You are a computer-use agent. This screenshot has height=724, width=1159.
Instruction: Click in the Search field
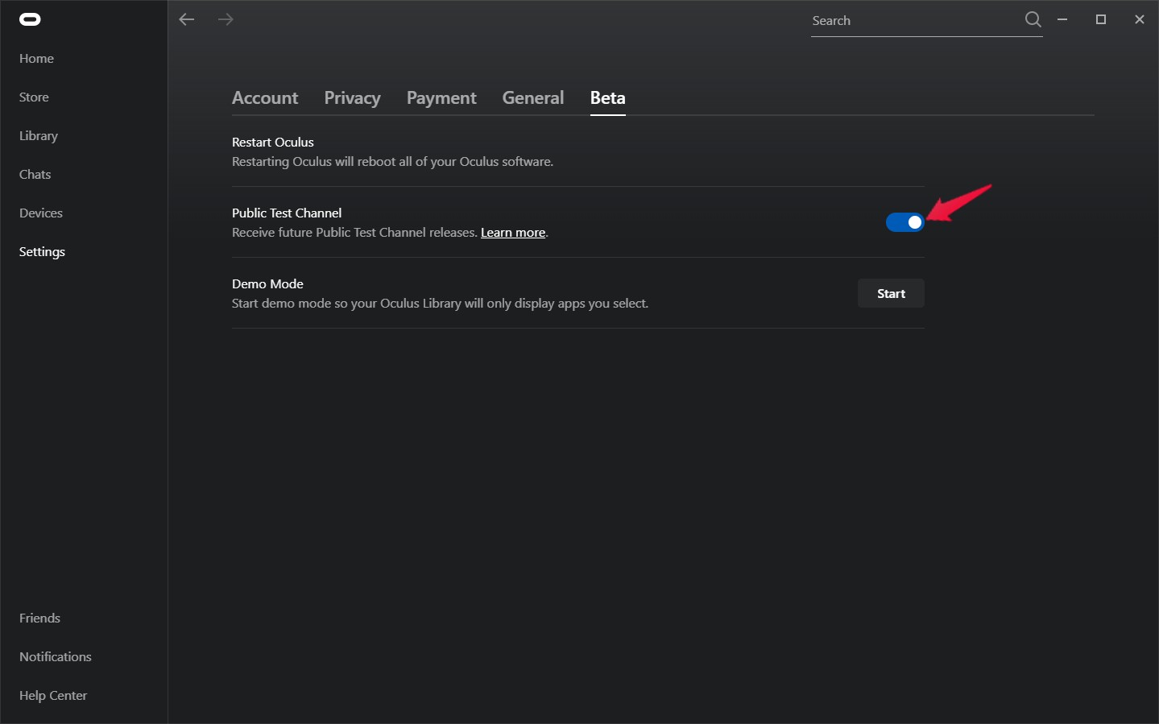point(915,21)
